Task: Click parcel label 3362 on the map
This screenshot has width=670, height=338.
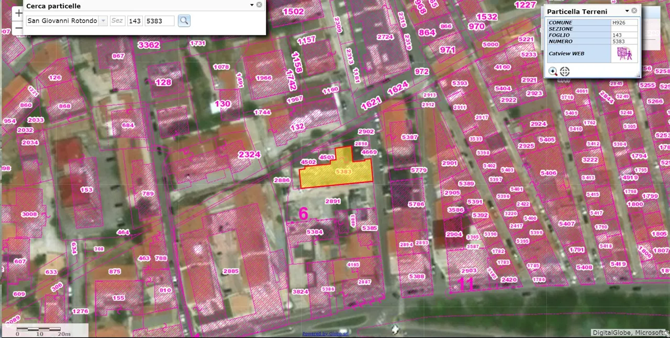Action: tap(148, 45)
